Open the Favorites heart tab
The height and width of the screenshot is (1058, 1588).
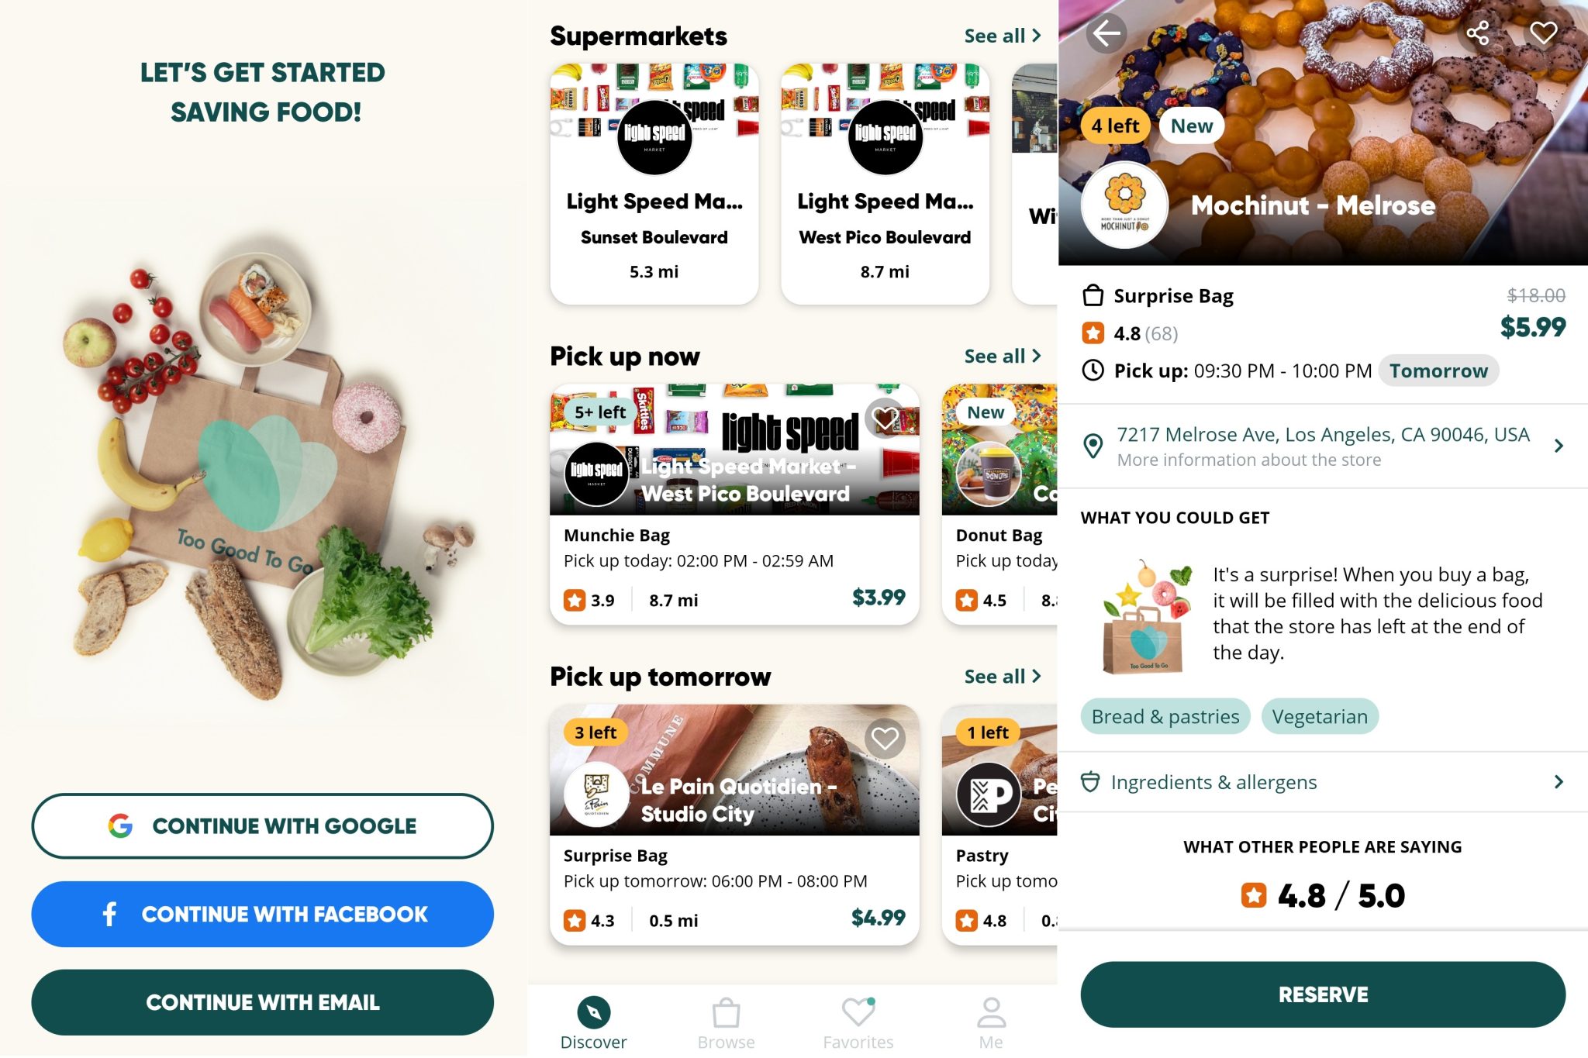(x=858, y=1023)
